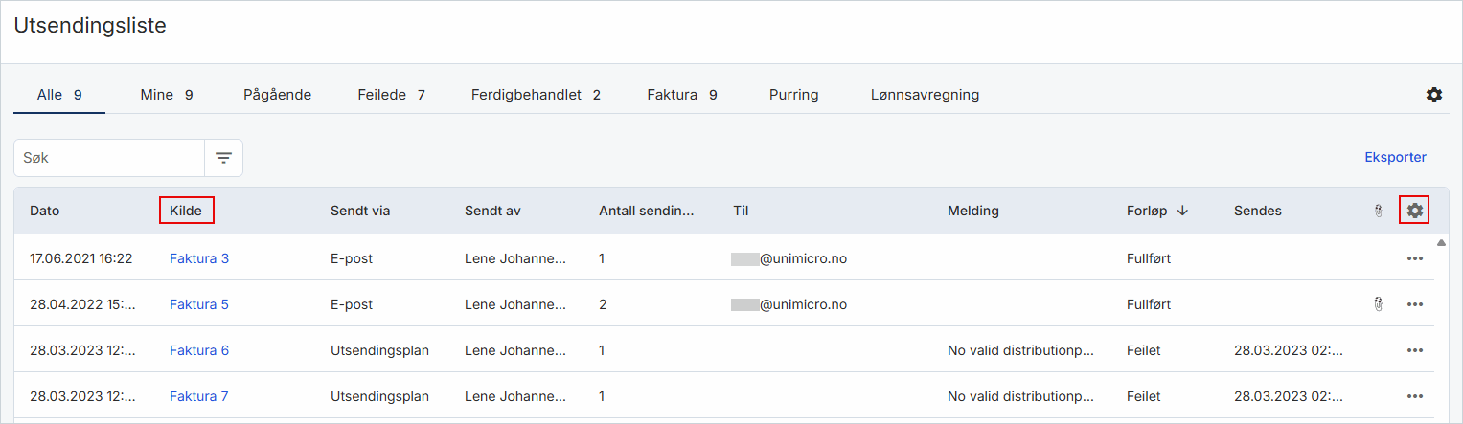Switch to the Faktura tab
Screen dimensions: 1463x424
point(682,95)
